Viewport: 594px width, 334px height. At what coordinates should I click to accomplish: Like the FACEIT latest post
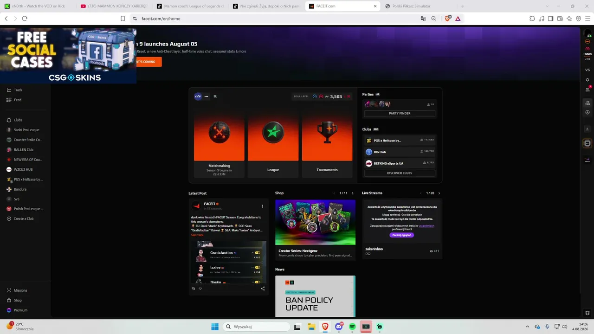200,289
